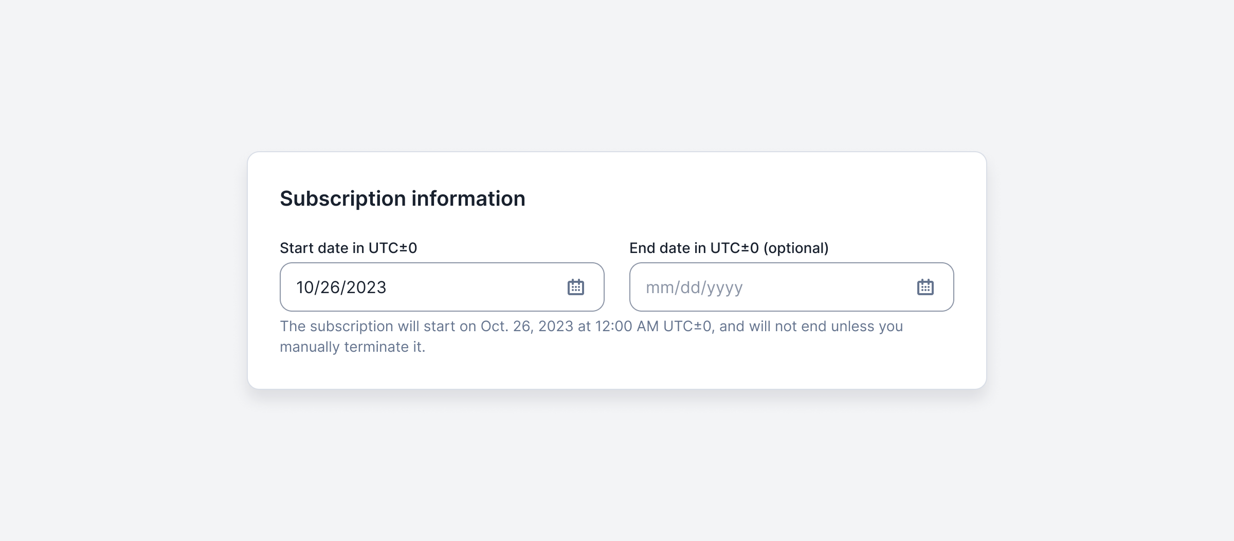Click "Oct. 26, 2023" in the helper text
This screenshot has height=541, width=1234.
(527, 327)
